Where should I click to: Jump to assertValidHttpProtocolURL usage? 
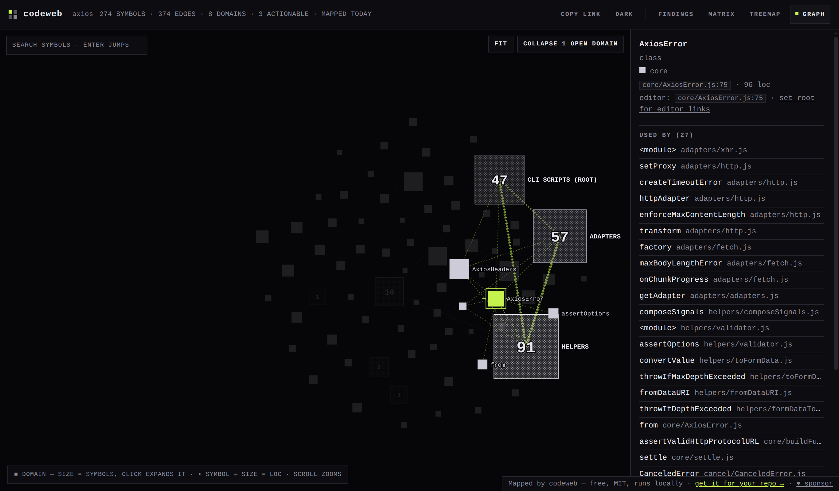732,442
